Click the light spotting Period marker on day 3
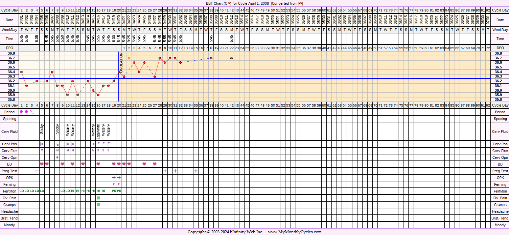 pos(32,112)
